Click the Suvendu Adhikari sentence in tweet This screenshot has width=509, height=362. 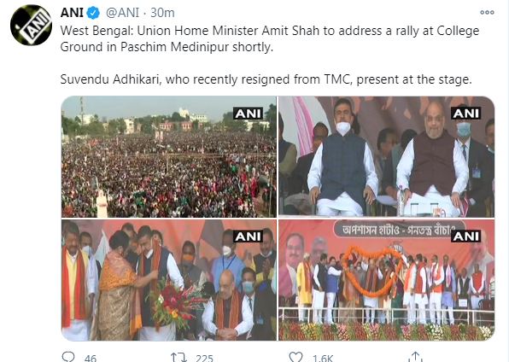[266, 79]
